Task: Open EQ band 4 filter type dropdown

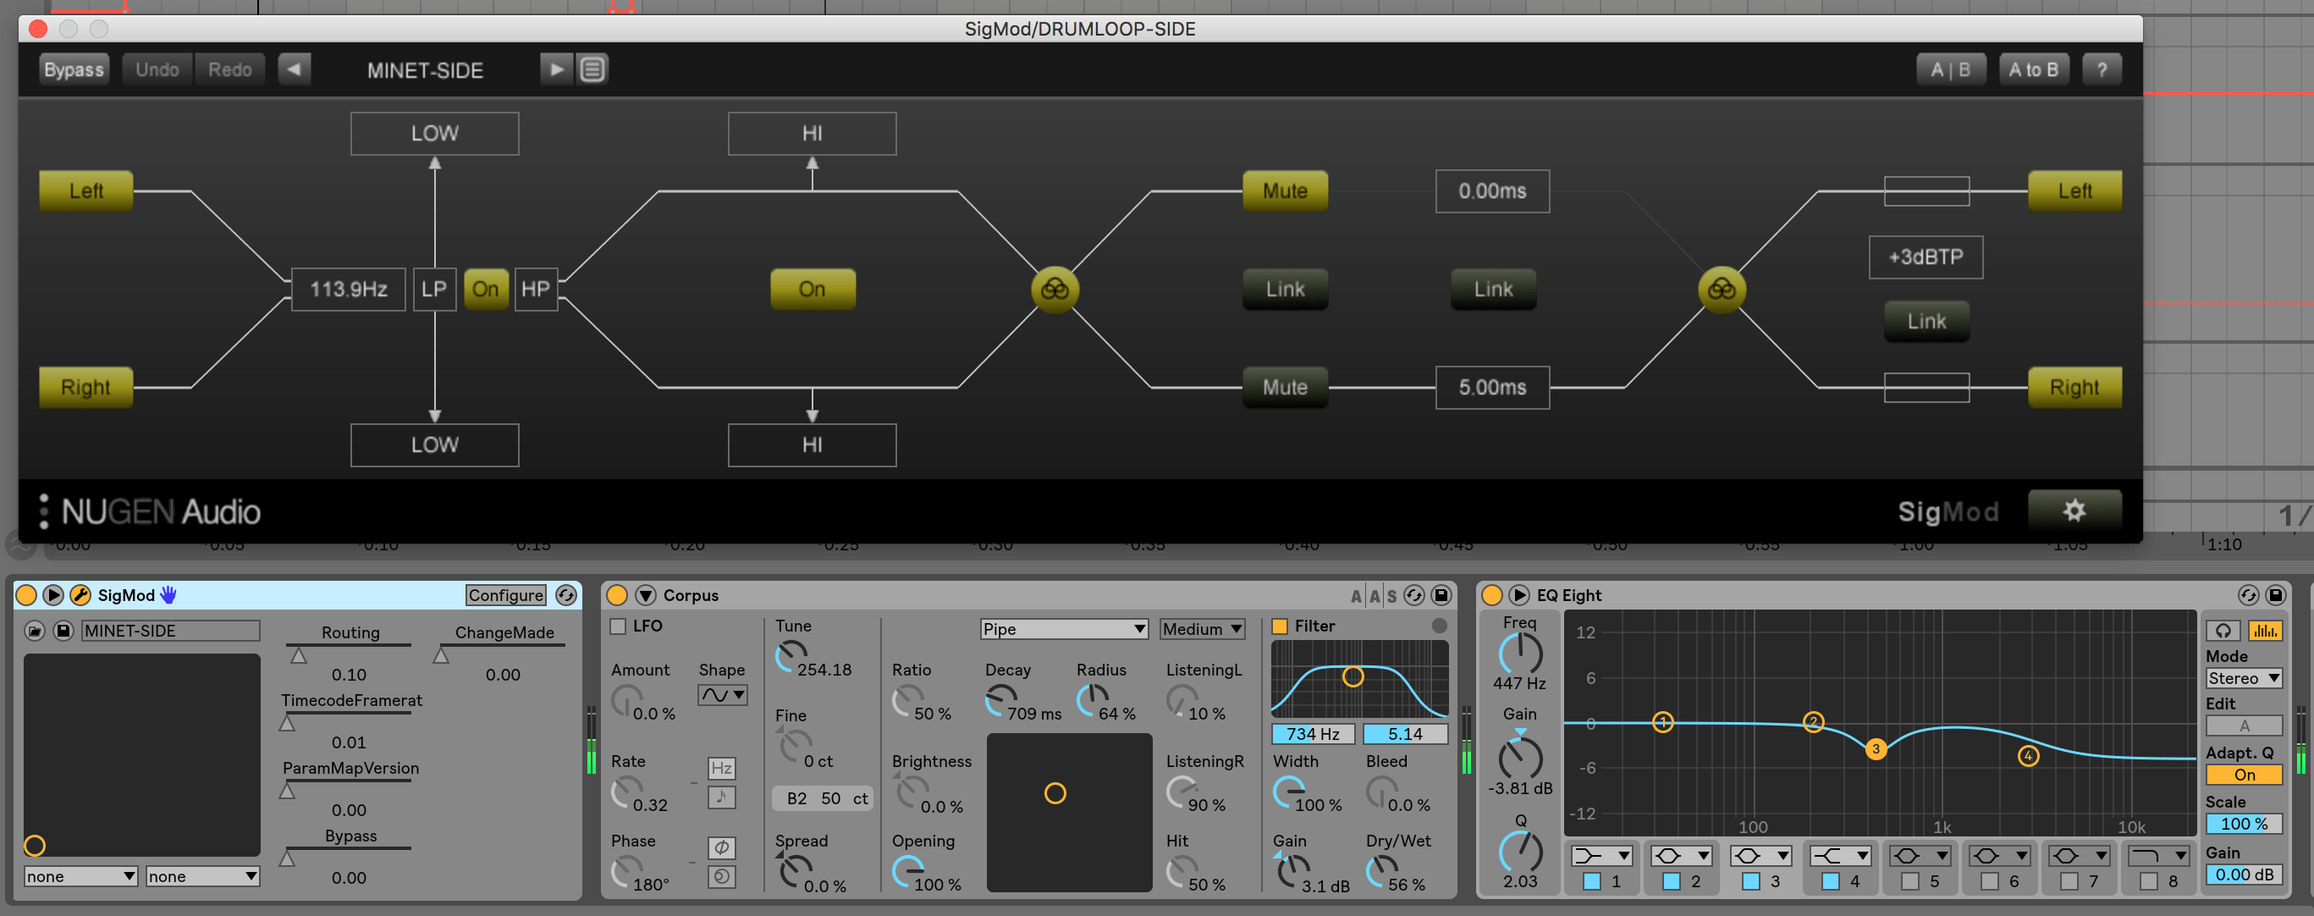Action: (x=1840, y=856)
